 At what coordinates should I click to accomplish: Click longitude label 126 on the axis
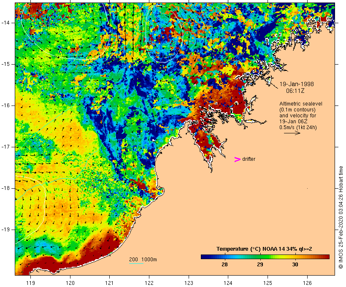click(307, 283)
